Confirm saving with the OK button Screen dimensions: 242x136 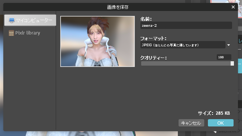pyautogui.click(x=220, y=123)
